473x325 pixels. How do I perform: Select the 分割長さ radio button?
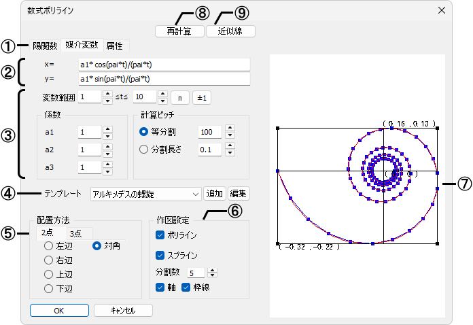click(x=143, y=150)
